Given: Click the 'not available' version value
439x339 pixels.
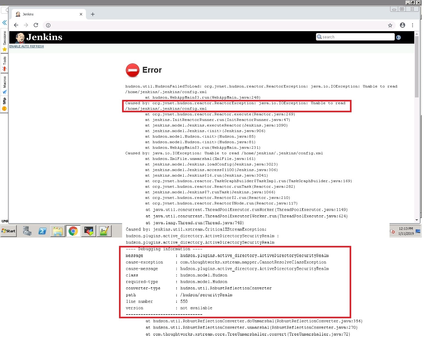Looking at the screenshot, I should coord(196,308).
